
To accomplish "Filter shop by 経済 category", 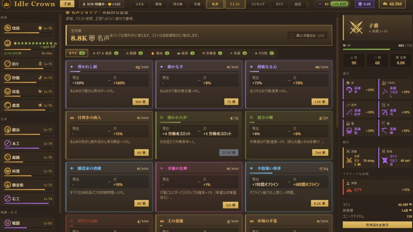I will 186,53.
